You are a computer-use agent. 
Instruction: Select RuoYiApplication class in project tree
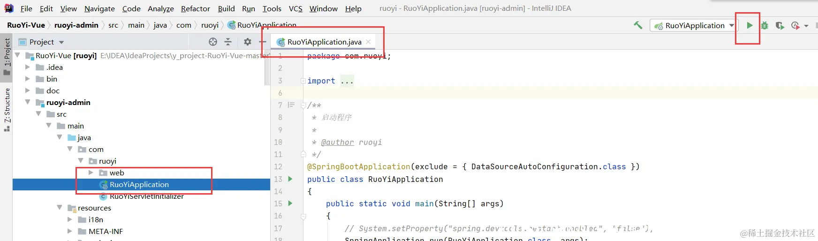[139, 184]
